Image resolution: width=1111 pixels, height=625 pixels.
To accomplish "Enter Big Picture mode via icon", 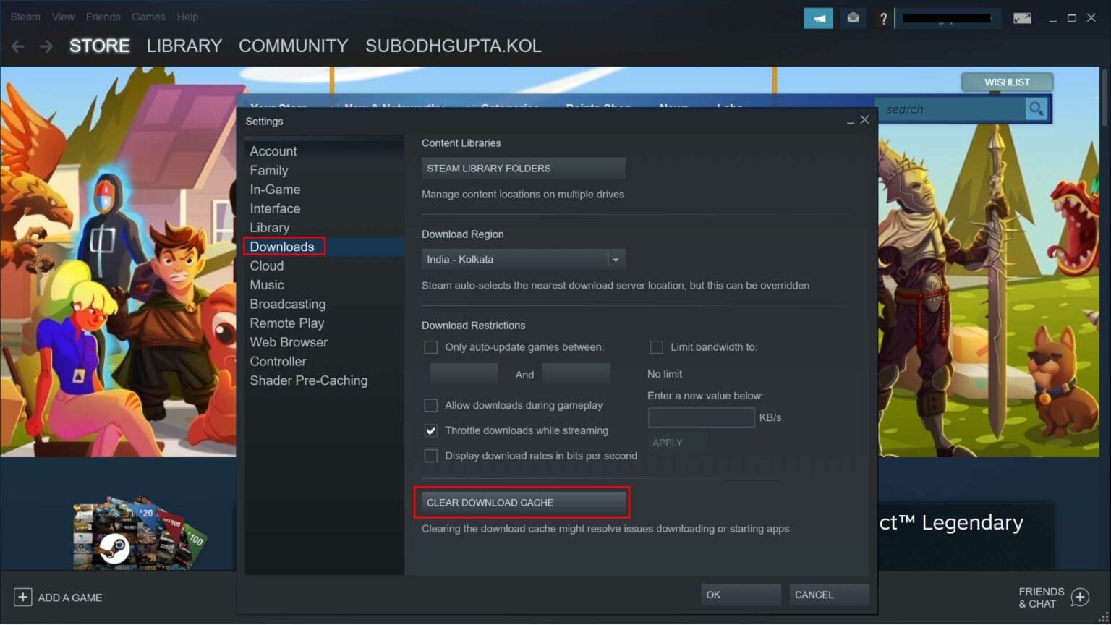I will [1023, 18].
